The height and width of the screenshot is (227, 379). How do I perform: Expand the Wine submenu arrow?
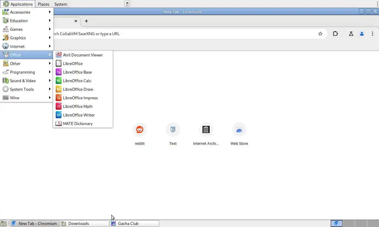50,98
